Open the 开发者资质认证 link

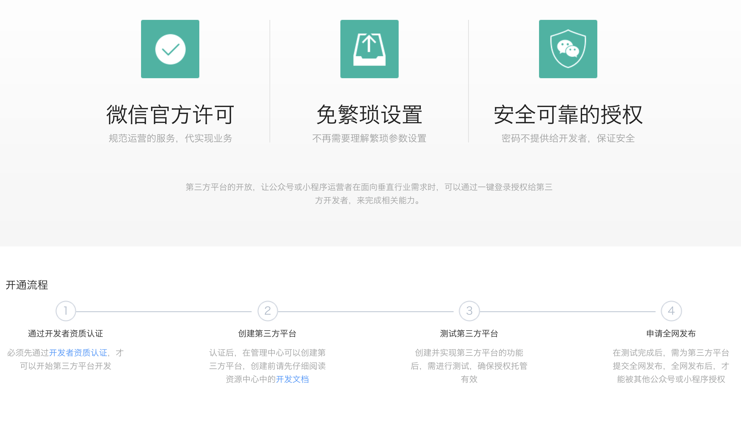78,352
